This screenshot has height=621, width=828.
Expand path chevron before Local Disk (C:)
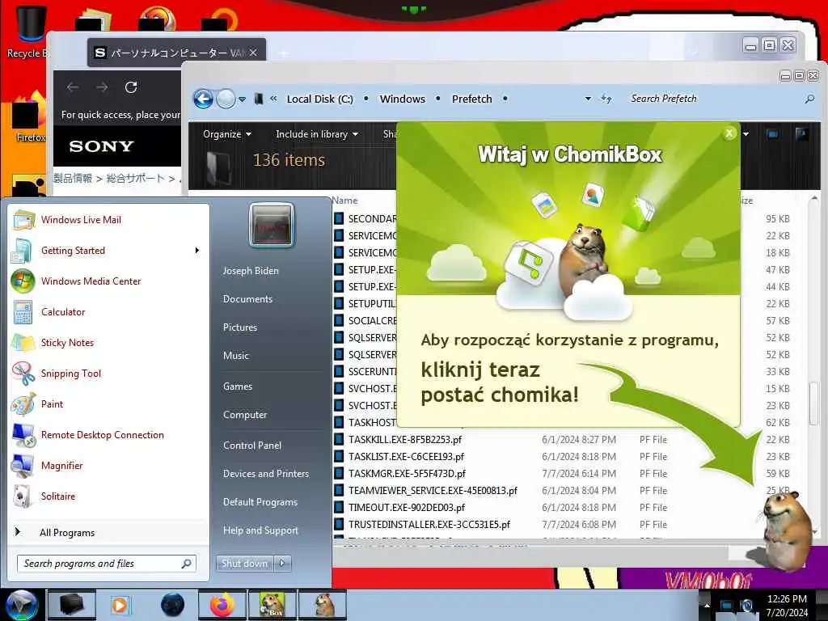coord(273,99)
